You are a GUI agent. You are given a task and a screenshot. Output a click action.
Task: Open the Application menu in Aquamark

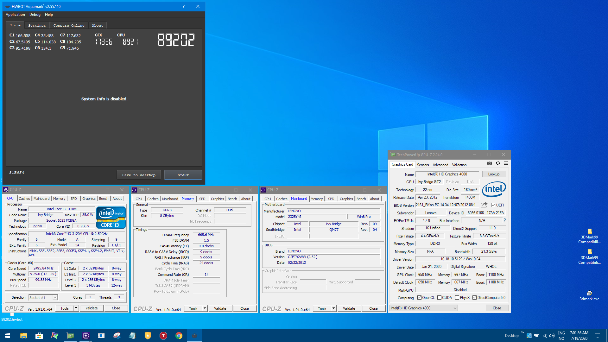(x=15, y=15)
